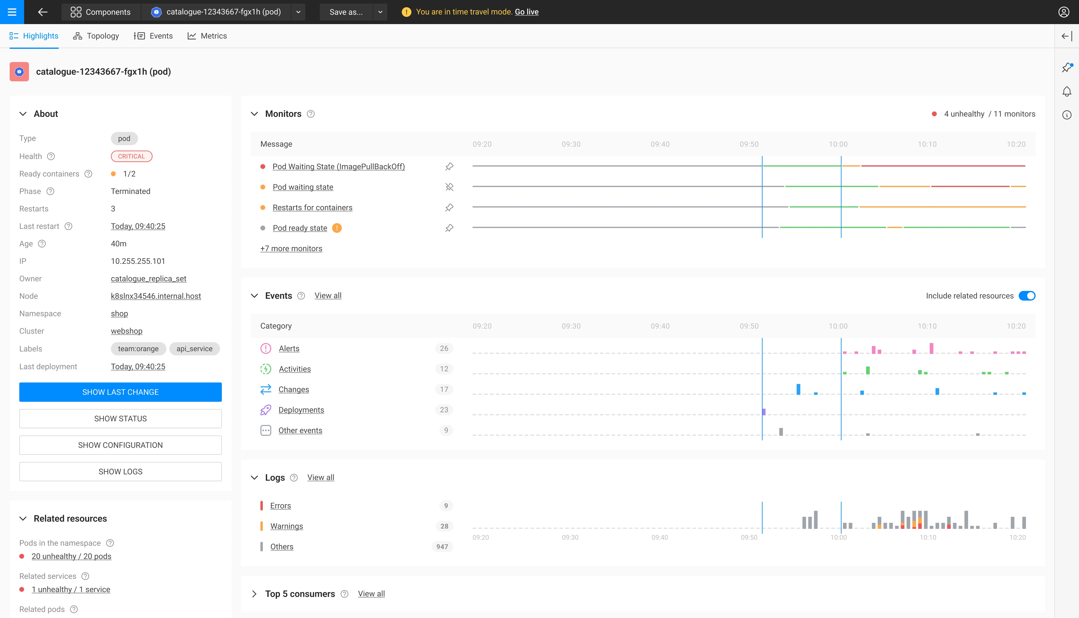Open the Components breadcrumb
1079x618 pixels.
(x=101, y=12)
